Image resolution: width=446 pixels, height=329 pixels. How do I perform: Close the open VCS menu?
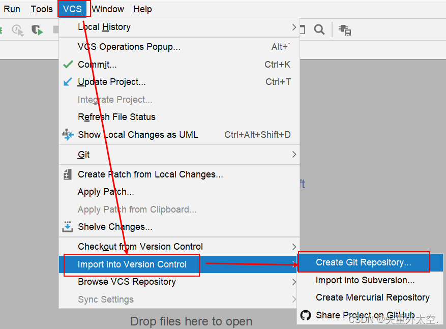pyautogui.click(x=73, y=9)
